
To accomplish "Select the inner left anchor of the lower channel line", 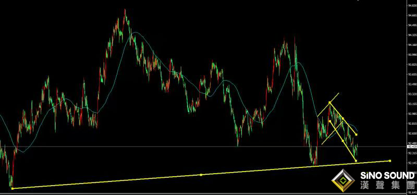I will tap(330, 121).
